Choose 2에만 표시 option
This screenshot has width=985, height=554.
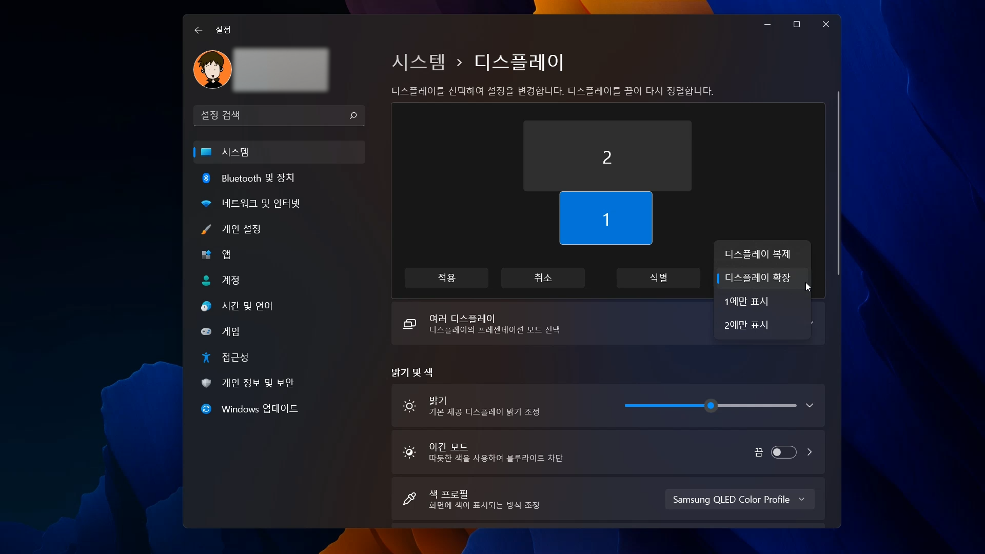pos(746,325)
